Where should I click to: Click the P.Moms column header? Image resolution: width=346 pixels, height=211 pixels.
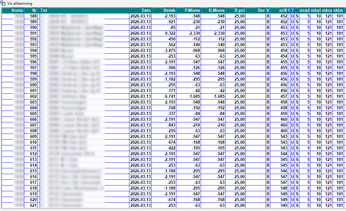[189, 10]
